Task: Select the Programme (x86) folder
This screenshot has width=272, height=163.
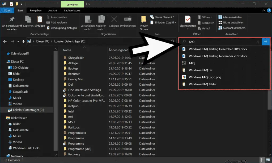Action: point(77,149)
